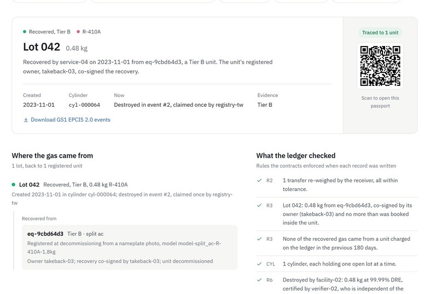Screen dimensions: 441x294
Task: Click the checkmark icon for rule R6
Action: [259, 280]
